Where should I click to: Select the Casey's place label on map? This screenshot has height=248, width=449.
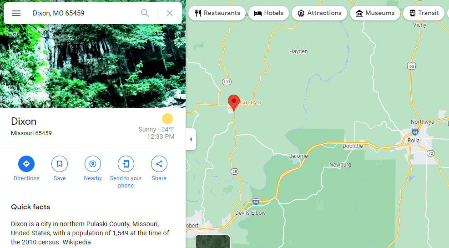(251, 102)
